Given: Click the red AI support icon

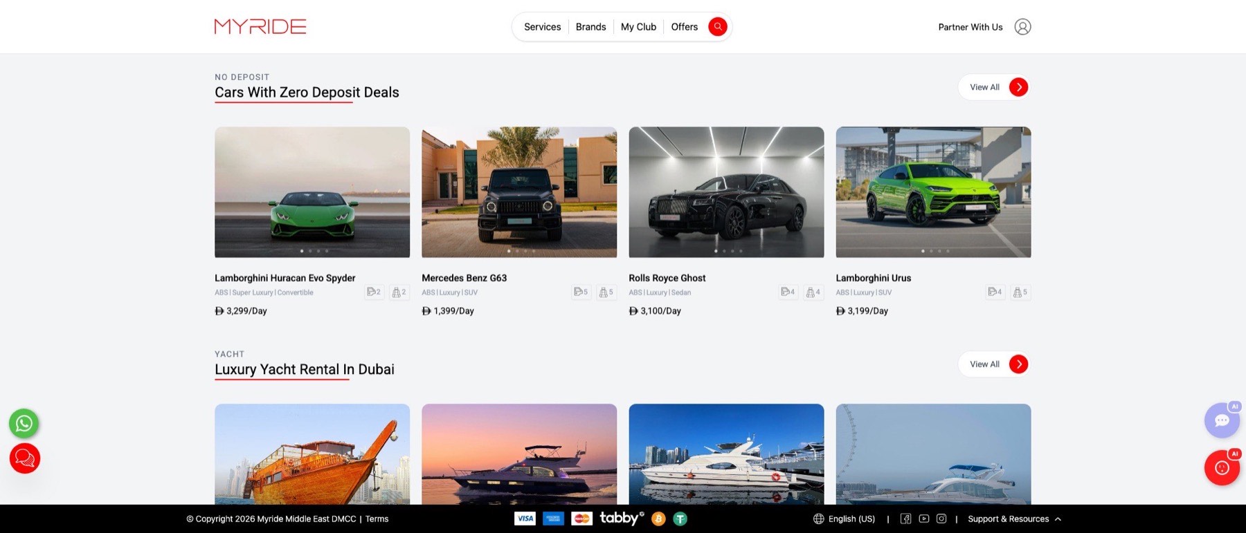Looking at the screenshot, I should pos(1222,467).
